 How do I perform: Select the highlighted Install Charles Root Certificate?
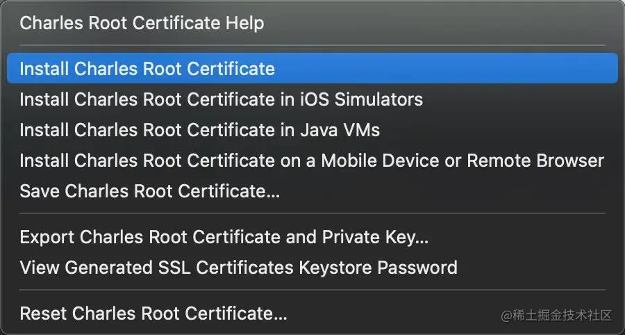(x=312, y=69)
